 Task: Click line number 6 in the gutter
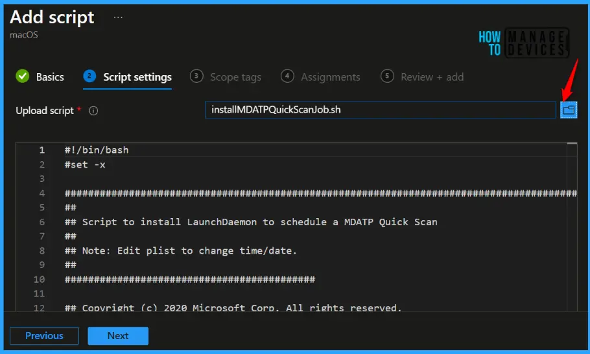click(x=41, y=222)
